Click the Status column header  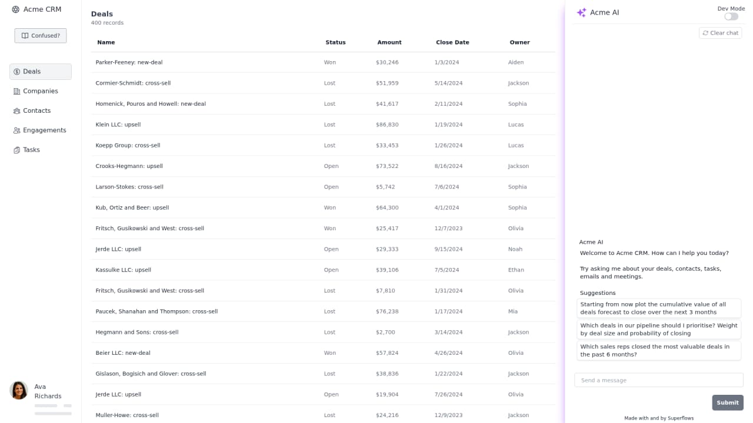pos(335,42)
